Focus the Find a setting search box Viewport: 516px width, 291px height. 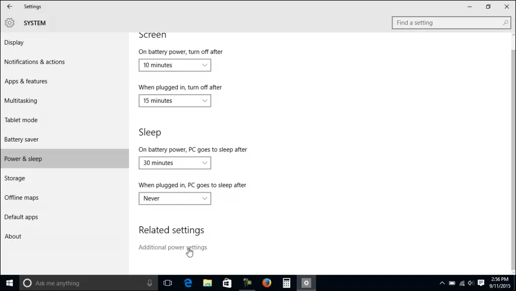click(x=451, y=23)
